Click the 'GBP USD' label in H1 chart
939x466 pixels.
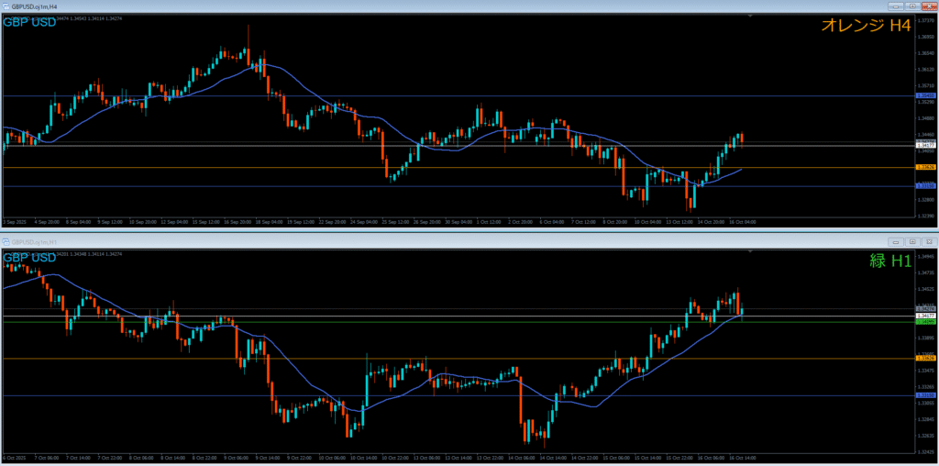(x=30, y=258)
